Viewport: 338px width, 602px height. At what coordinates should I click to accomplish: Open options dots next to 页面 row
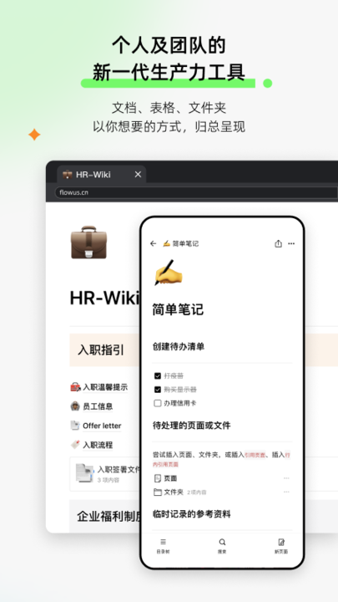coord(286,478)
